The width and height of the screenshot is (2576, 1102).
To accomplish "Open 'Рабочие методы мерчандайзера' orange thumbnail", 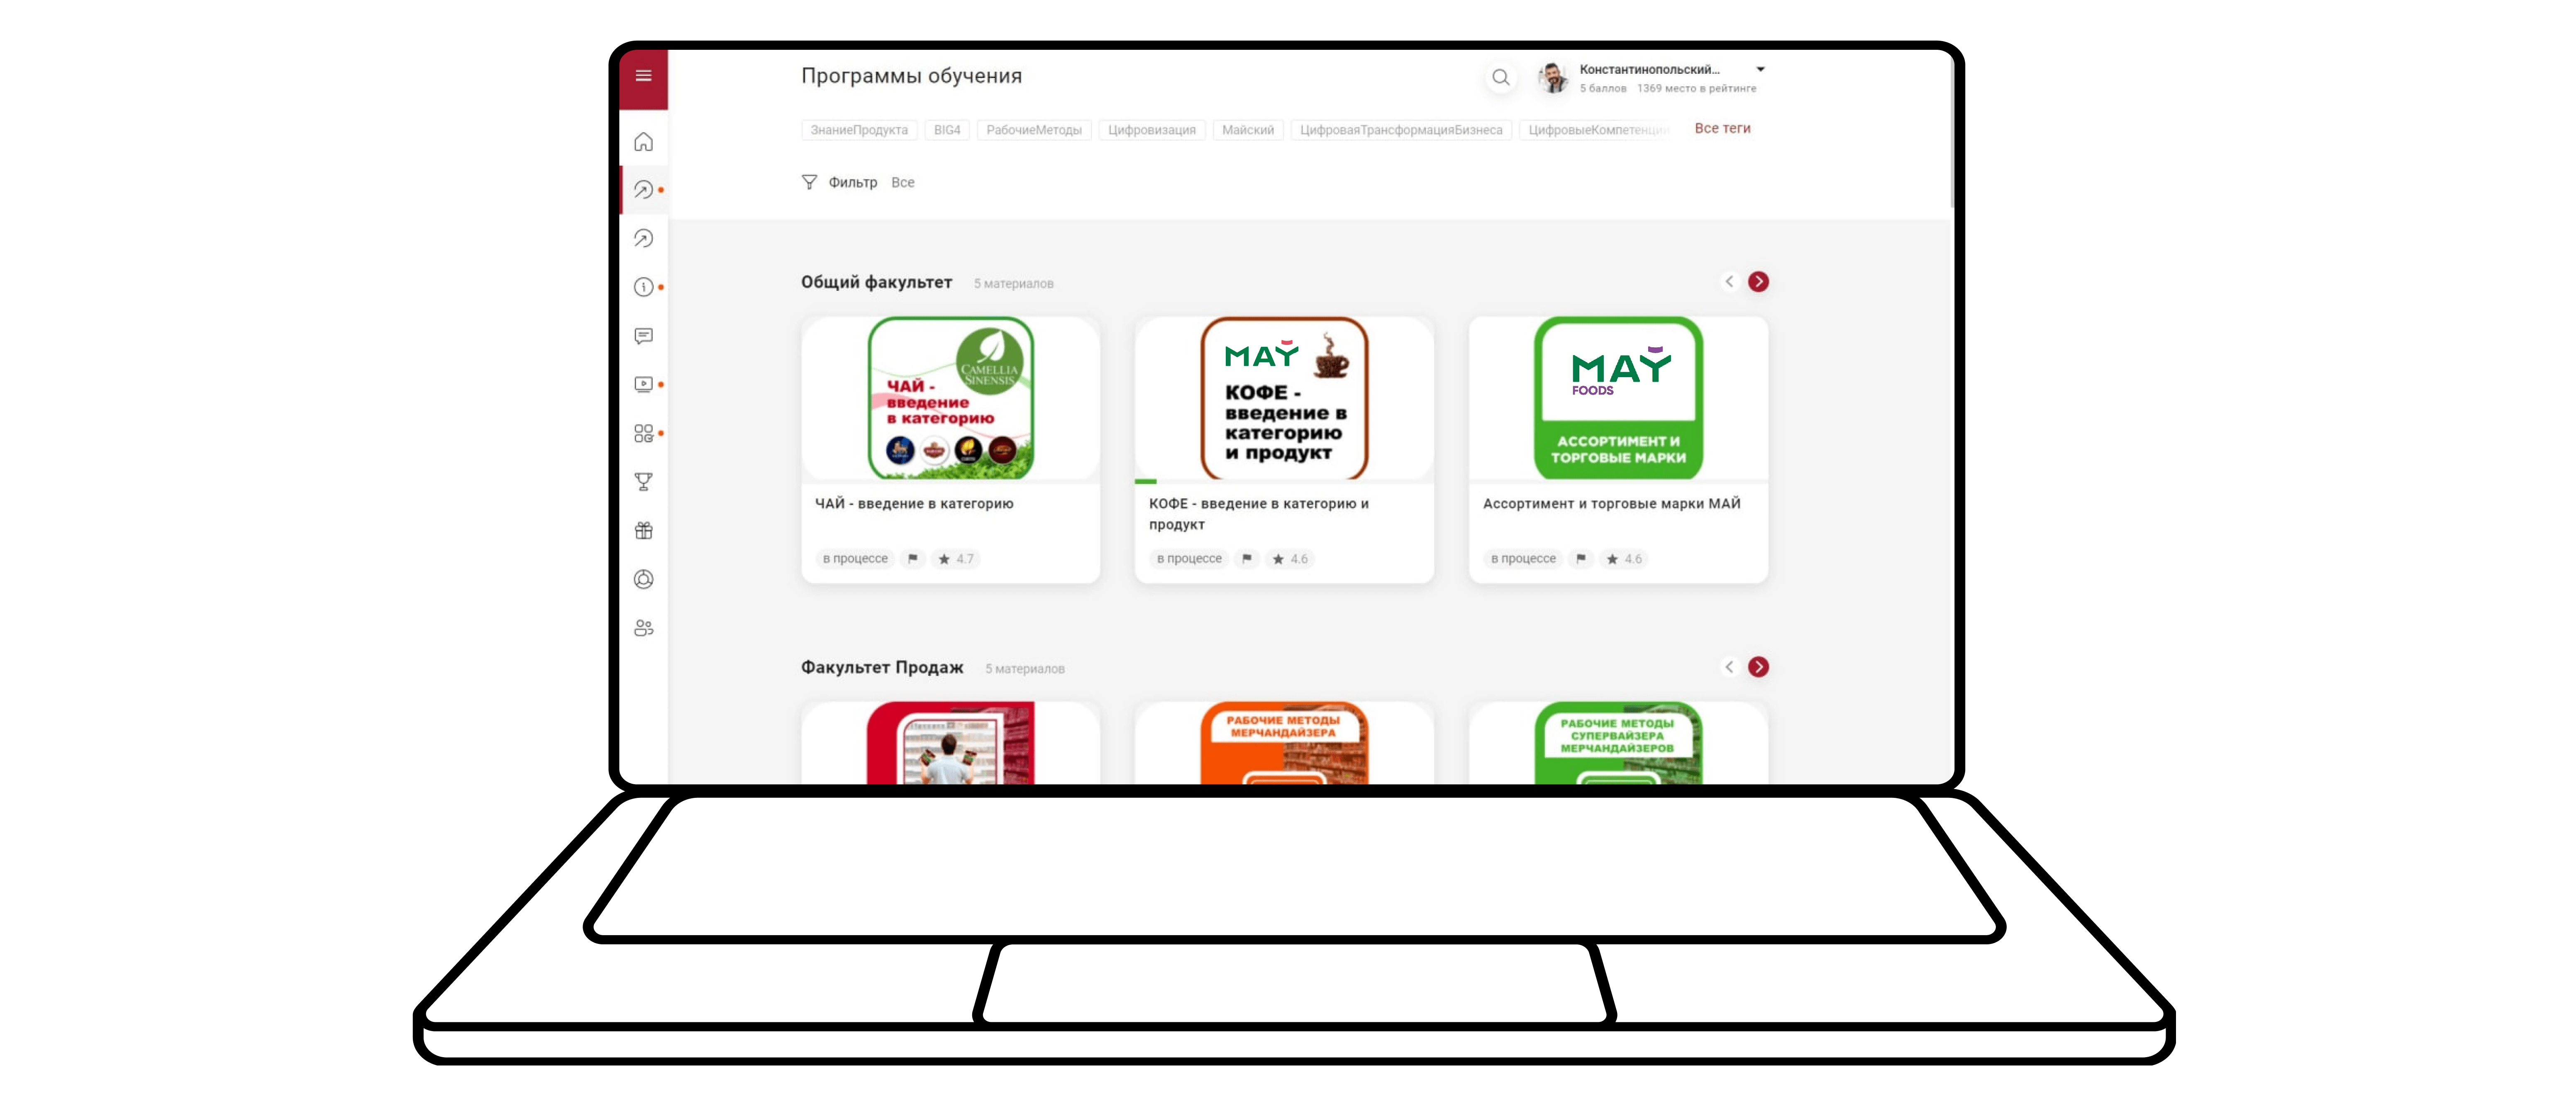I will [x=1284, y=743].
